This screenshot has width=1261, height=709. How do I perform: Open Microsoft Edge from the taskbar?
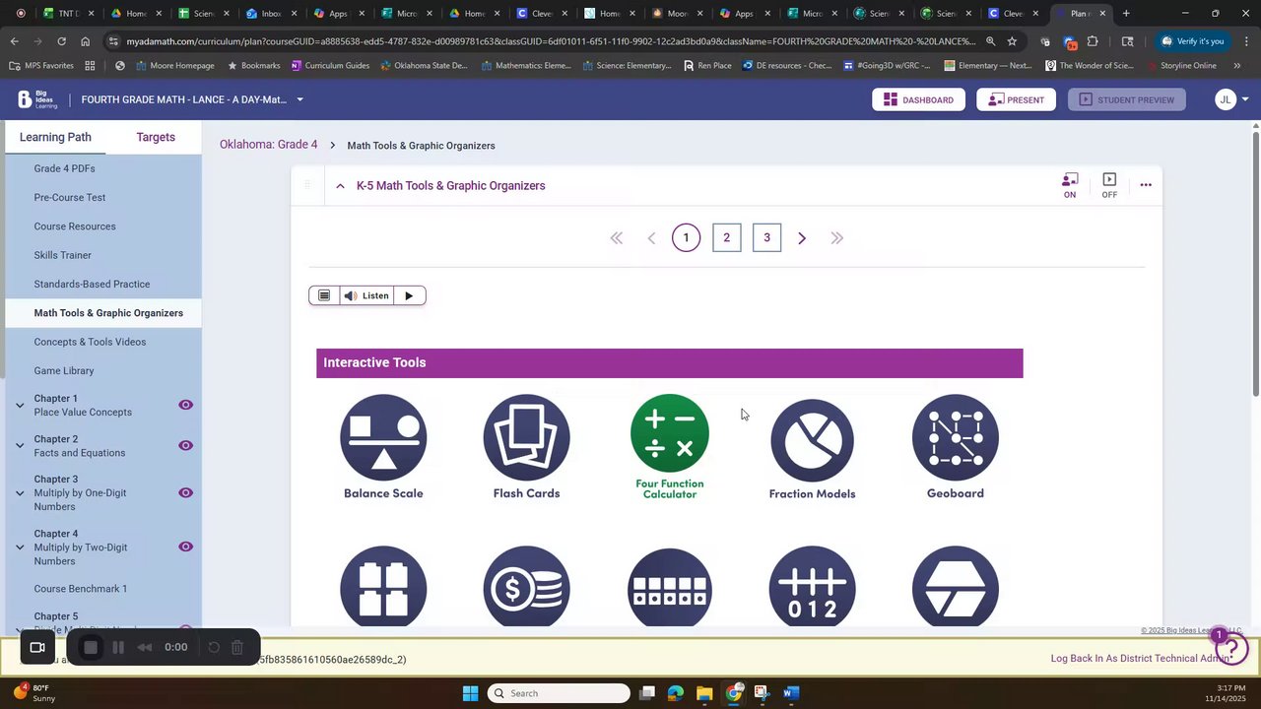pos(676,693)
